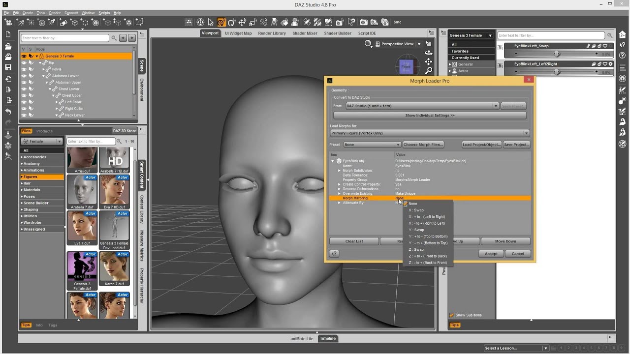Image resolution: width=630 pixels, height=354 pixels.
Task: Choose the Scale tool in the toolbar
Action: (x=253, y=22)
